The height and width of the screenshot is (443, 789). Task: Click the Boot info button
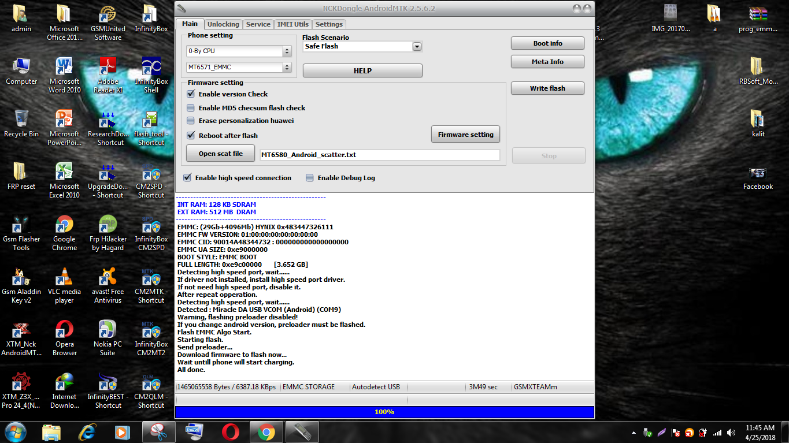(x=547, y=43)
